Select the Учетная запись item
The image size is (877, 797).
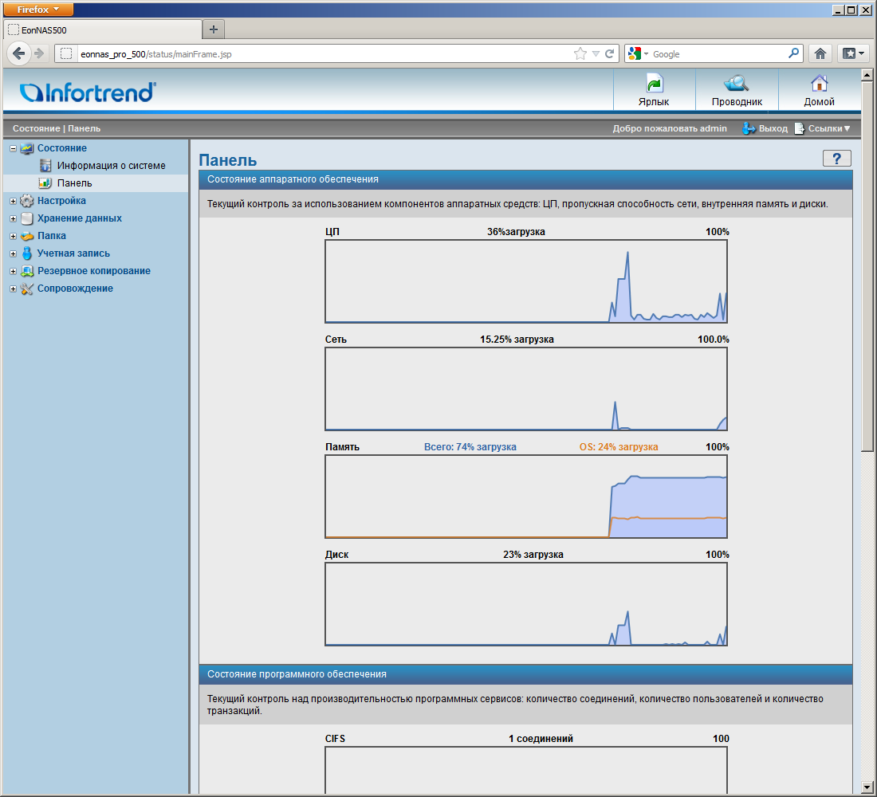point(73,253)
